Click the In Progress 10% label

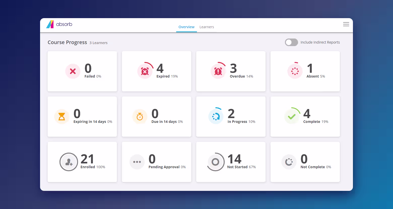(241, 122)
